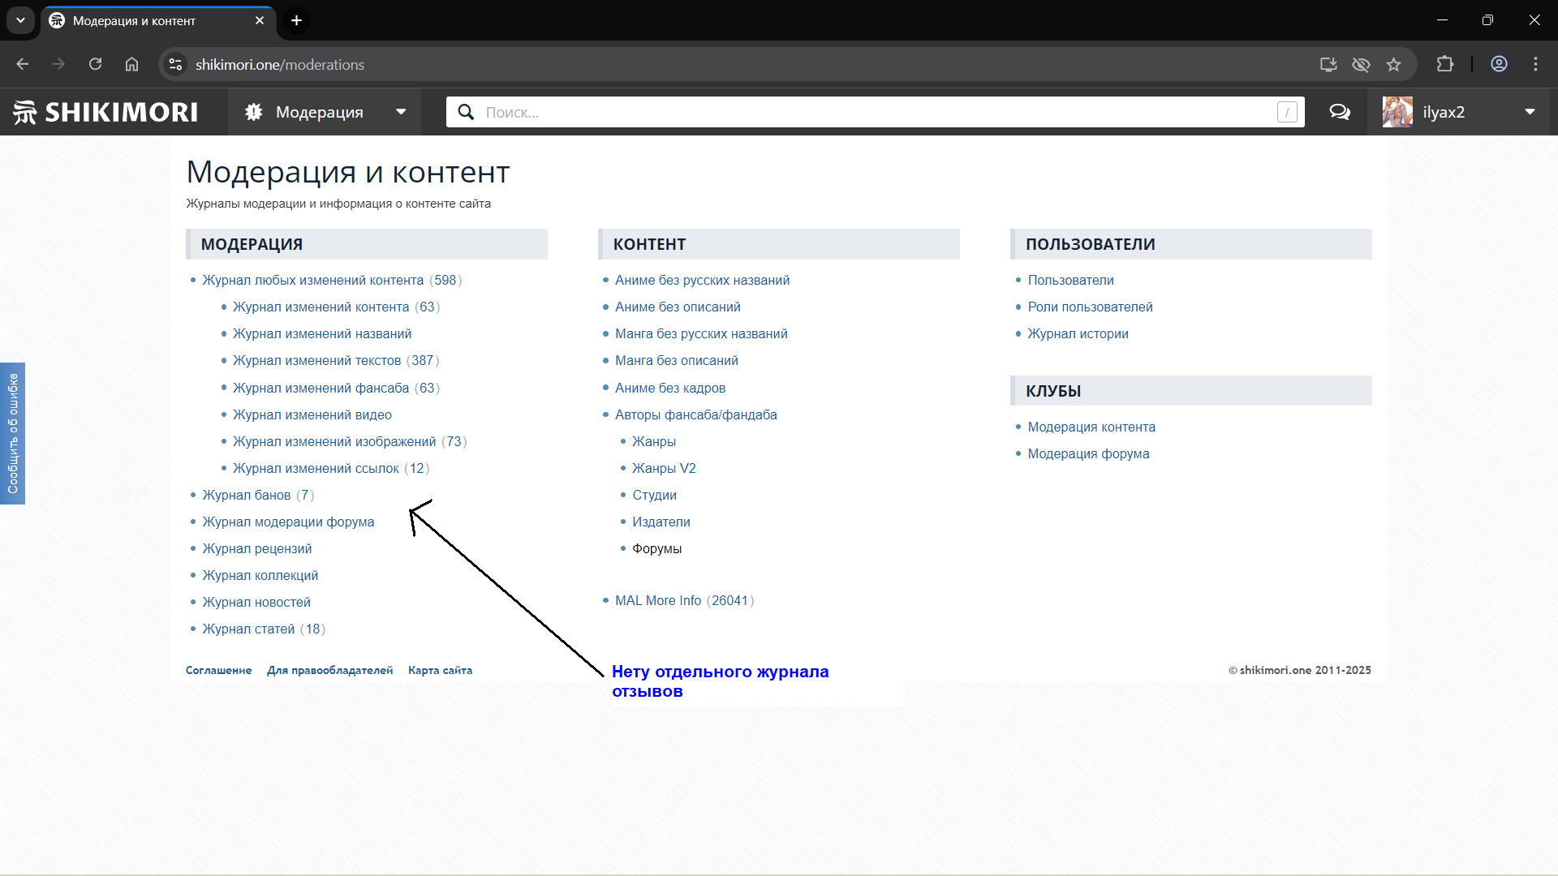Open MAL More Info link
Screen dimensions: 1558x876
pos(657,600)
